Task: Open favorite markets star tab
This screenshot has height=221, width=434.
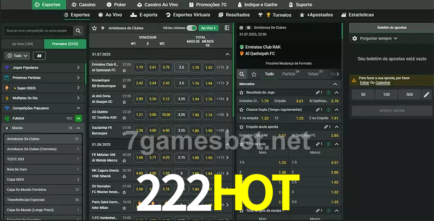Action: pos(254,74)
